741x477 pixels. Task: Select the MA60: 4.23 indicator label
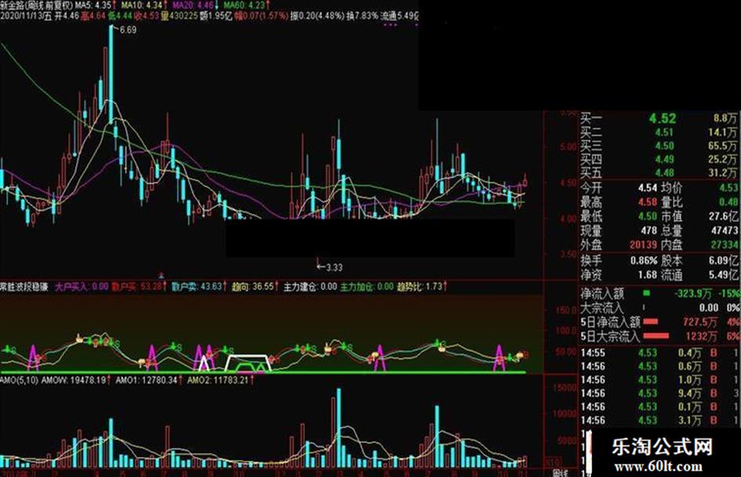[245, 5]
